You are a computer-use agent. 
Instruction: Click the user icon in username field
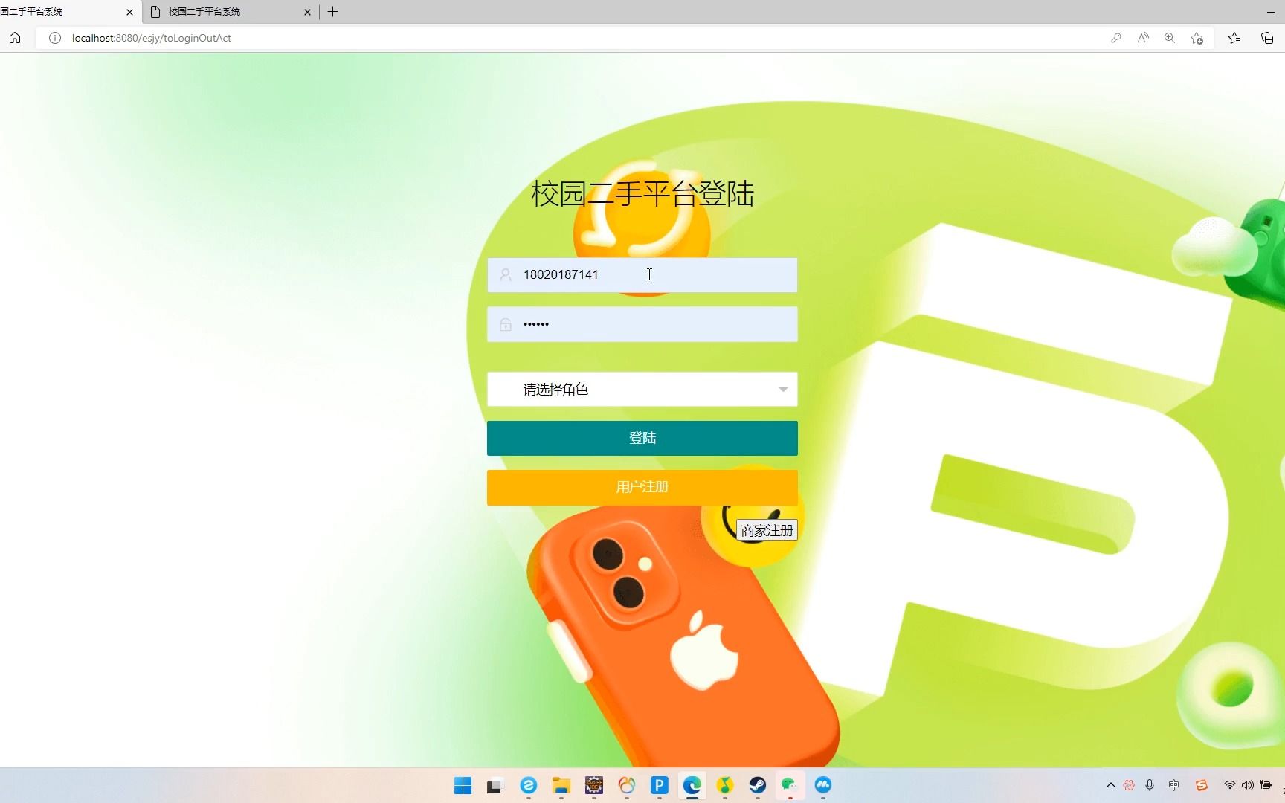505,275
